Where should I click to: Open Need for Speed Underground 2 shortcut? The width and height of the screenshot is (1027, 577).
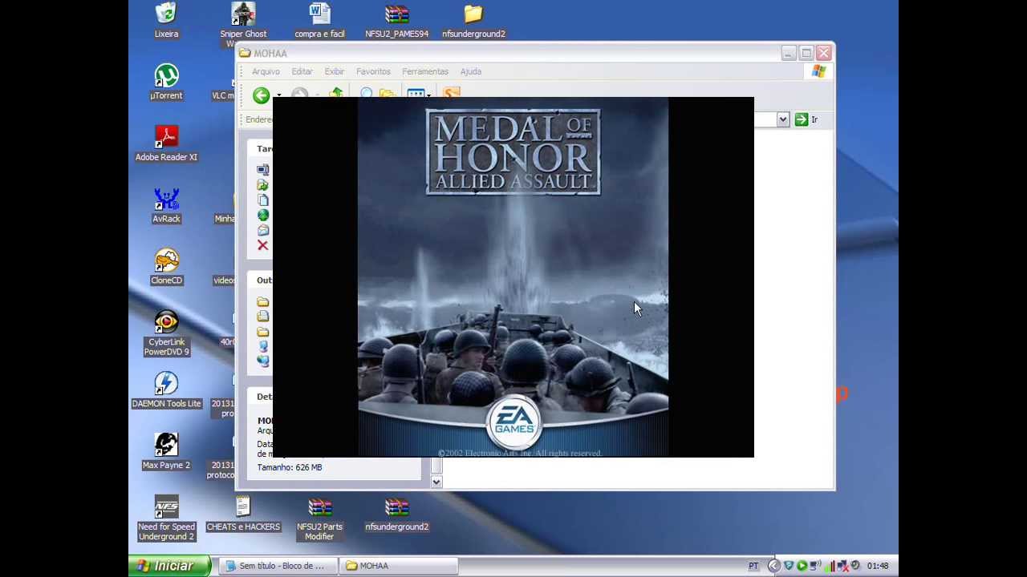click(166, 518)
